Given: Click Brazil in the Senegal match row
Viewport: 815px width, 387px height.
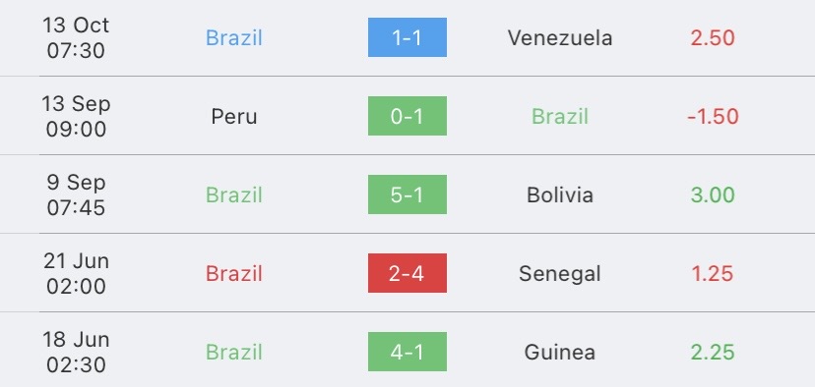Looking at the screenshot, I should coord(234,273).
